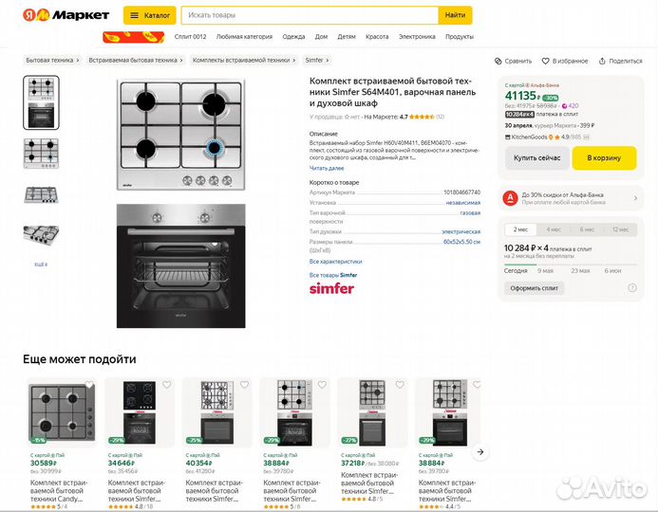Click the Искать товары search field

(310, 15)
